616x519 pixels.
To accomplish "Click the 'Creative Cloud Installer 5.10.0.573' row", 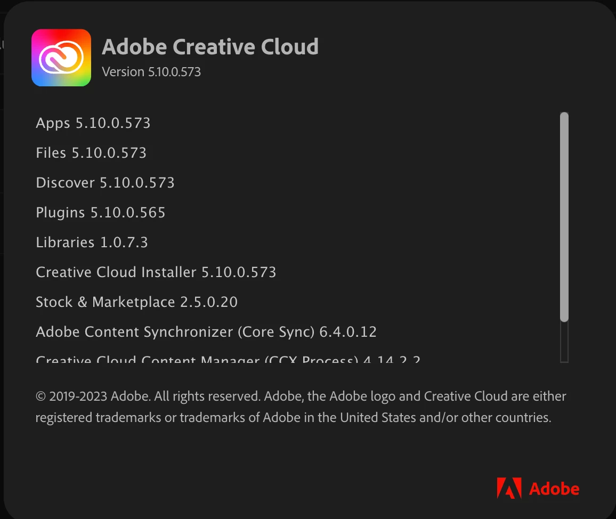I will [x=156, y=272].
